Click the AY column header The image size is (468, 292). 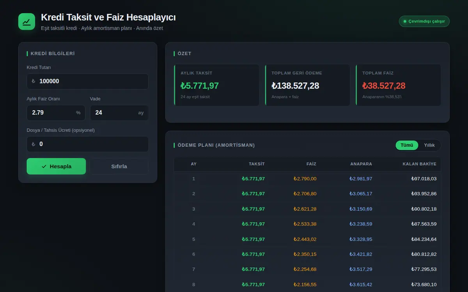(193, 164)
